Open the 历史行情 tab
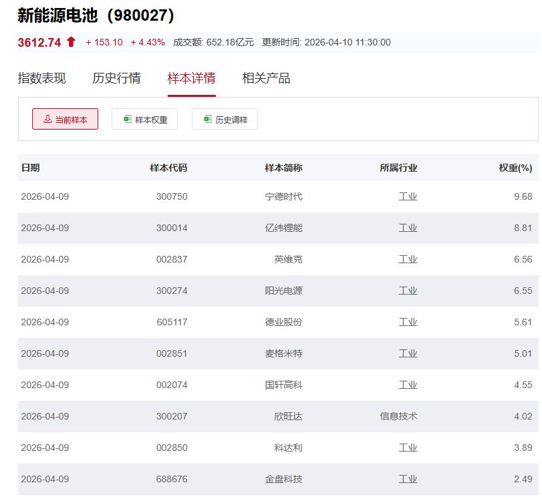542x499 pixels. click(118, 78)
